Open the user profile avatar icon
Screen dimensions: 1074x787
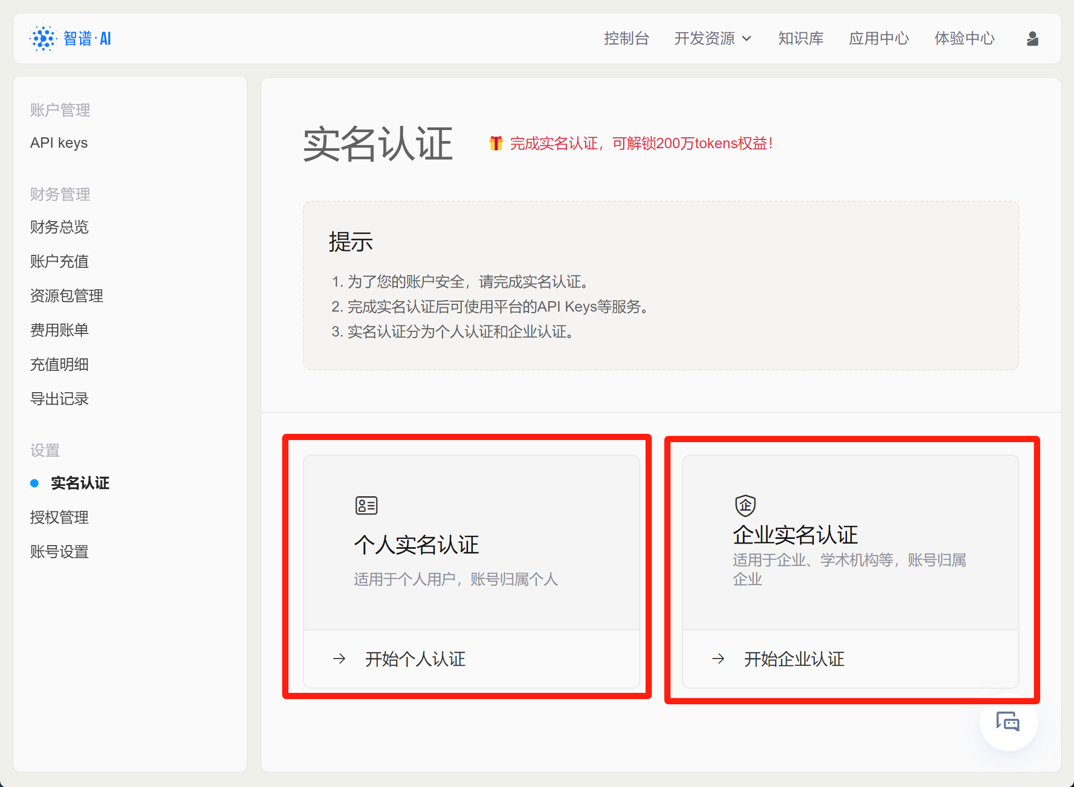(1032, 38)
